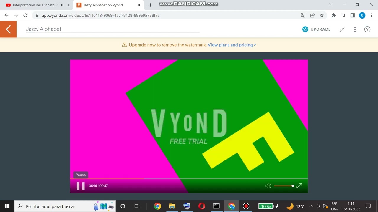Toggle the Chrome side panel

point(353,15)
